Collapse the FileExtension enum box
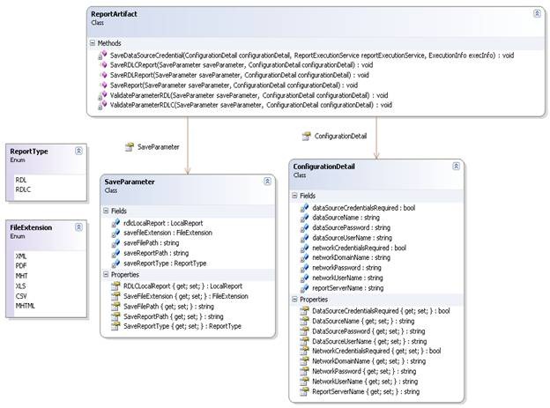The width and height of the screenshot is (550, 408). 78,226
